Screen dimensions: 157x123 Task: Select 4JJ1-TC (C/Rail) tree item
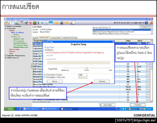point(18,32)
